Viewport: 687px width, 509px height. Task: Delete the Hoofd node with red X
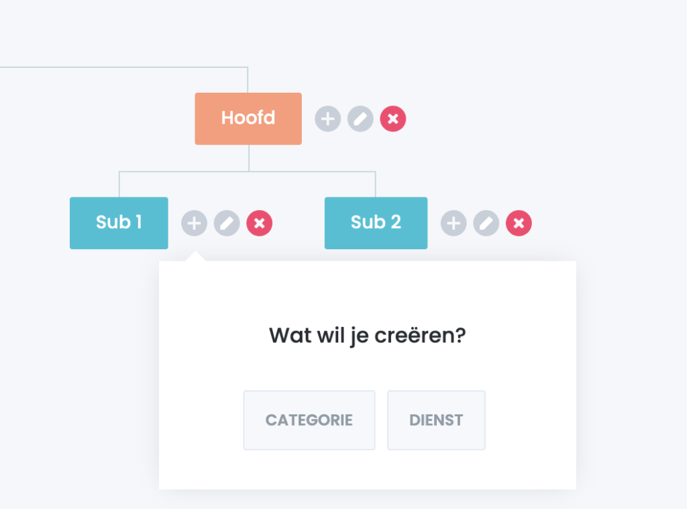point(393,120)
